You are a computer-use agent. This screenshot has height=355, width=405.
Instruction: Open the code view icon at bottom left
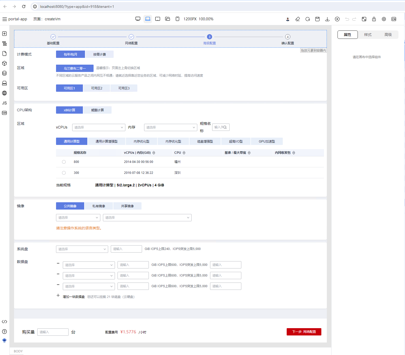point(4,322)
